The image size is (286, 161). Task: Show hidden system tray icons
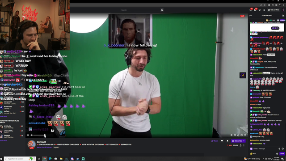tap(263, 159)
